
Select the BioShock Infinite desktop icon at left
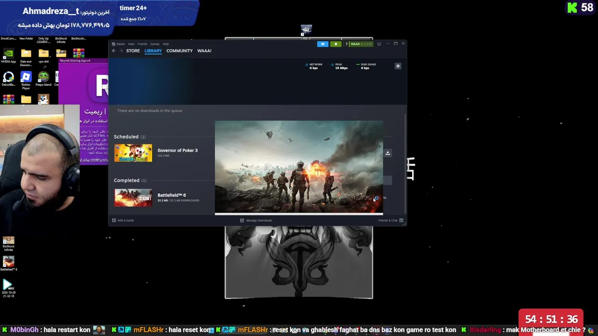pos(8,244)
